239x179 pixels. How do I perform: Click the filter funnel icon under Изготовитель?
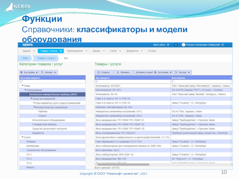pyautogui.click(x=173, y=82)
